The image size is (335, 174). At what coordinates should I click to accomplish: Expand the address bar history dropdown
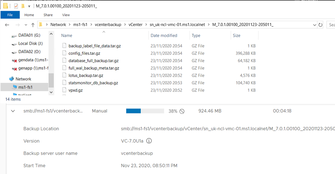point(315,25)
